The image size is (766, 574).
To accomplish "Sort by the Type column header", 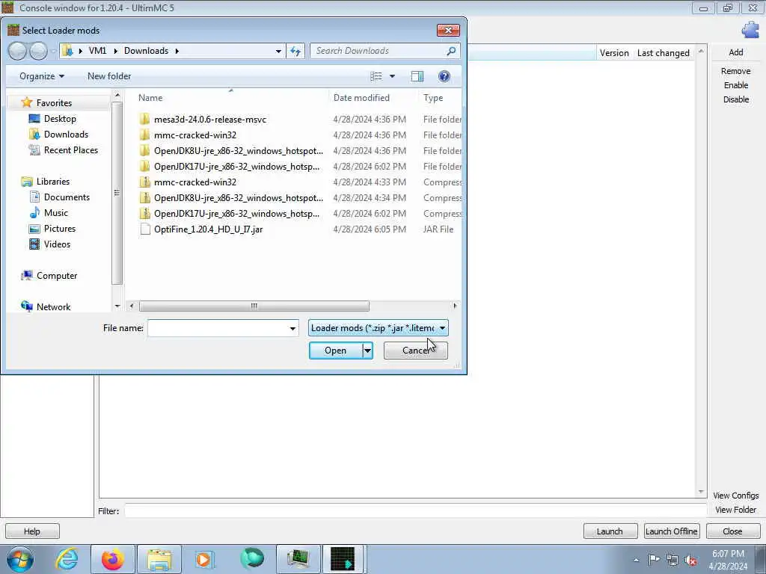I will click(x=433, y=98).
